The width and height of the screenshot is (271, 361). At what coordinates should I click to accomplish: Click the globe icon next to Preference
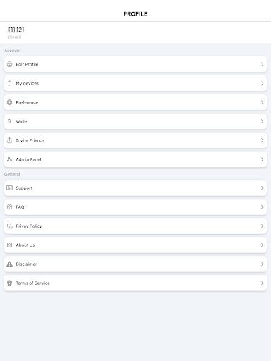point(9,102)
